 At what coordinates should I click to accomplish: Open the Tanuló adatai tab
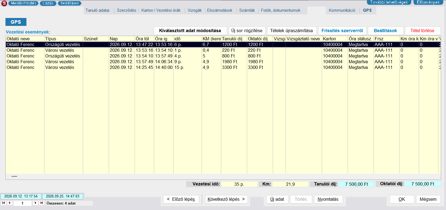(97, 10)
